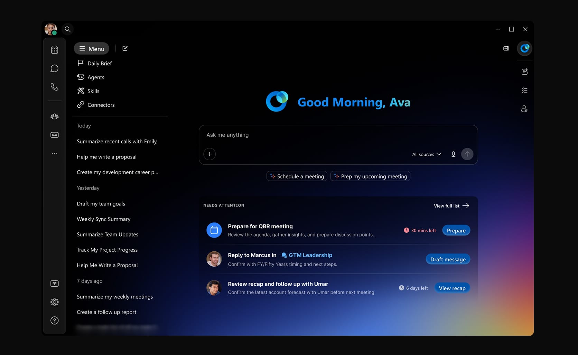Open View full list link
This screenshot has height=355, width=578.
[451, 205]
